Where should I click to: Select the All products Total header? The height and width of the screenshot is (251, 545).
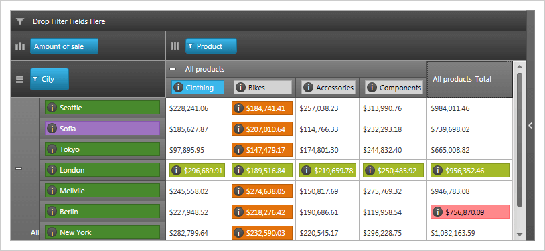(469, 79)
